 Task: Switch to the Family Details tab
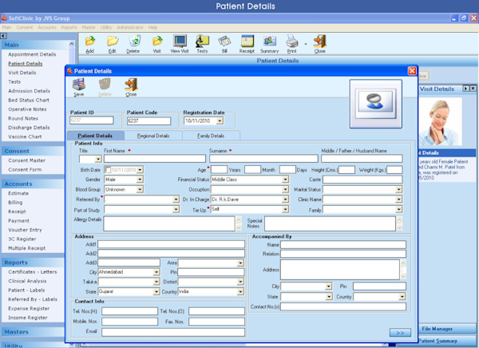[211, 136]
